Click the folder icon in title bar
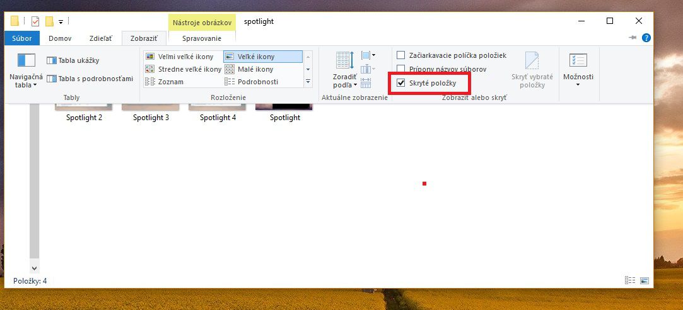 pyautogui.click(x=15, y=21)
